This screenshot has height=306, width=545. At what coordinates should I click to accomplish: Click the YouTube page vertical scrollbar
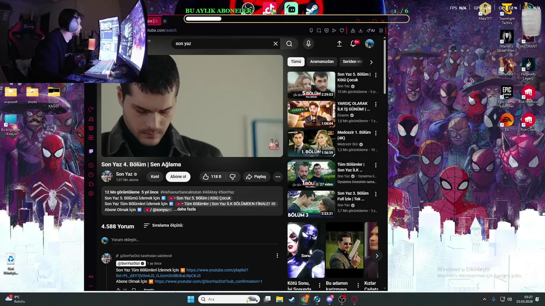coord(385,67)
